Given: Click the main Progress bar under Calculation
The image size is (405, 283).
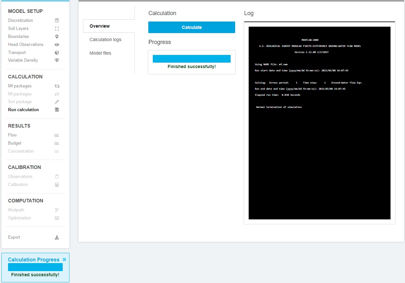Looking at the screenshot, I should click(191, 59).
